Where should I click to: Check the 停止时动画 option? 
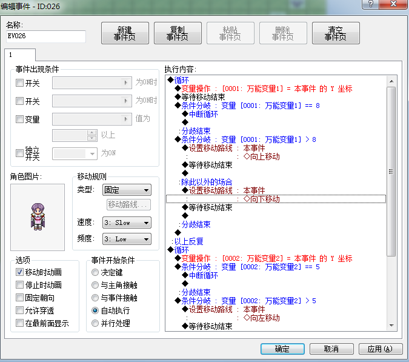click(19, 285)
